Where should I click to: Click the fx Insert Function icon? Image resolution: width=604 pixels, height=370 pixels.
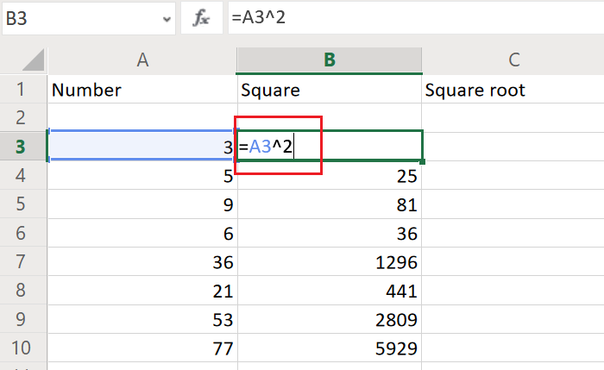click(x=201, y=19)
